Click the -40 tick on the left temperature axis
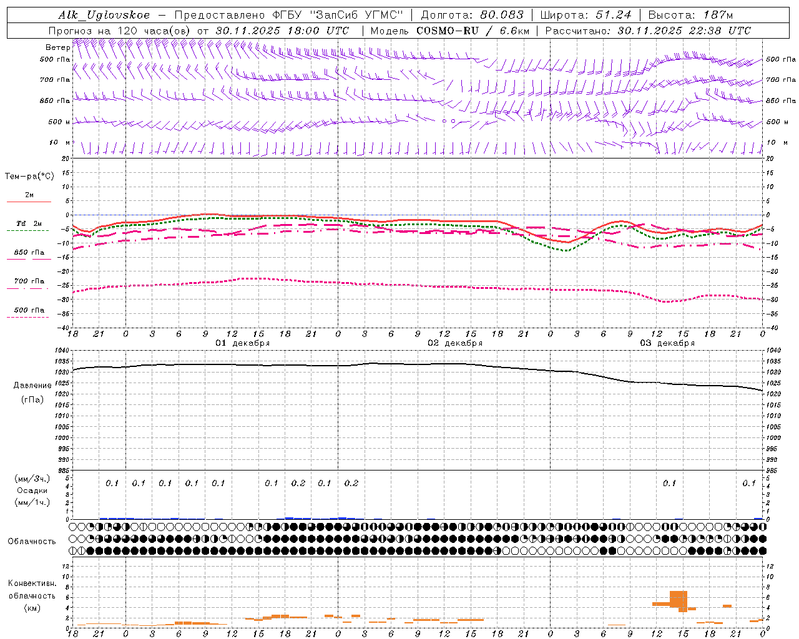799x639 pixels. pos(63,328)
